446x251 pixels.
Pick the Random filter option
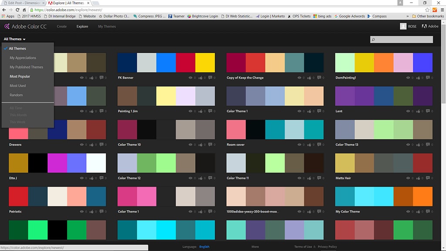click(16, 95)
